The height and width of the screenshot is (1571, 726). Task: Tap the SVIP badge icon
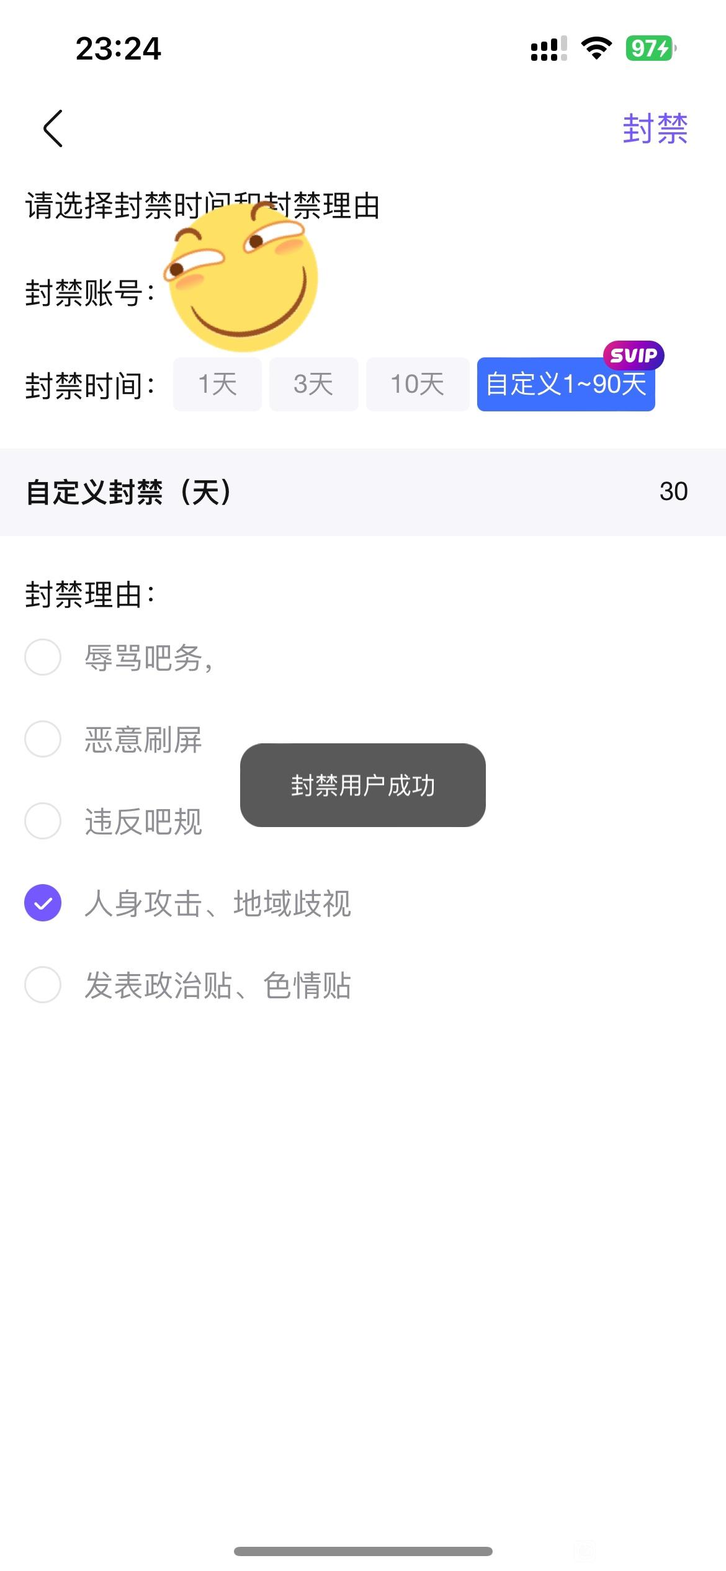pyautogui.click(x=634, y=355)
